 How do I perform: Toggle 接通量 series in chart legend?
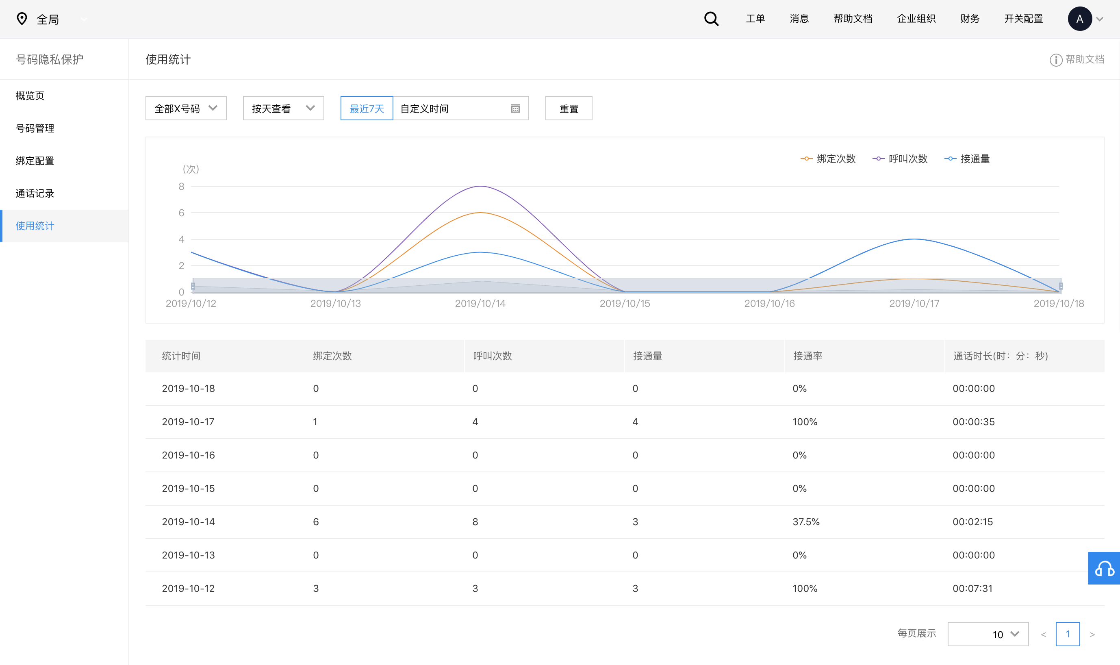967,159
